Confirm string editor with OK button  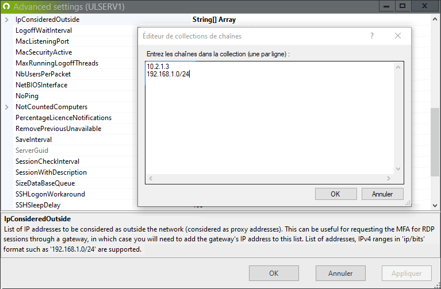336,194
